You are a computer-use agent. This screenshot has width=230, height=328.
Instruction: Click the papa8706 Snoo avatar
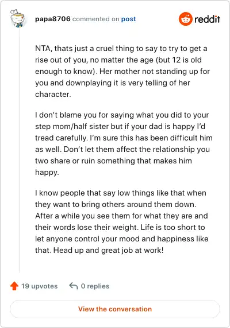(x=18, y=18)
